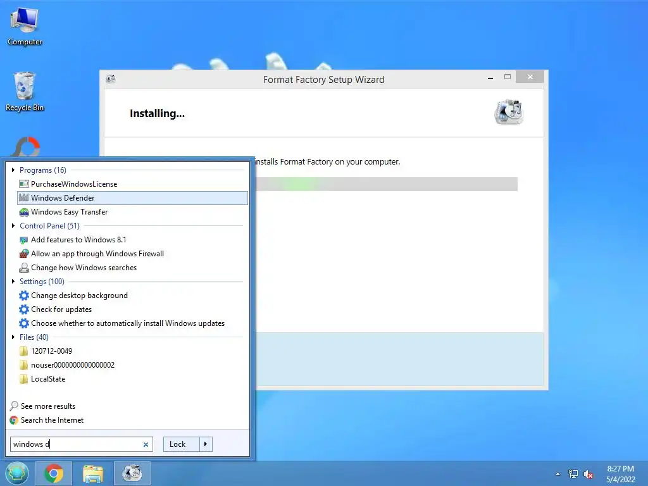Launch Google Chrome from the taskbar
Viewport: 648px width, 486px height.
pyautogui.click(x=54, y=473)
